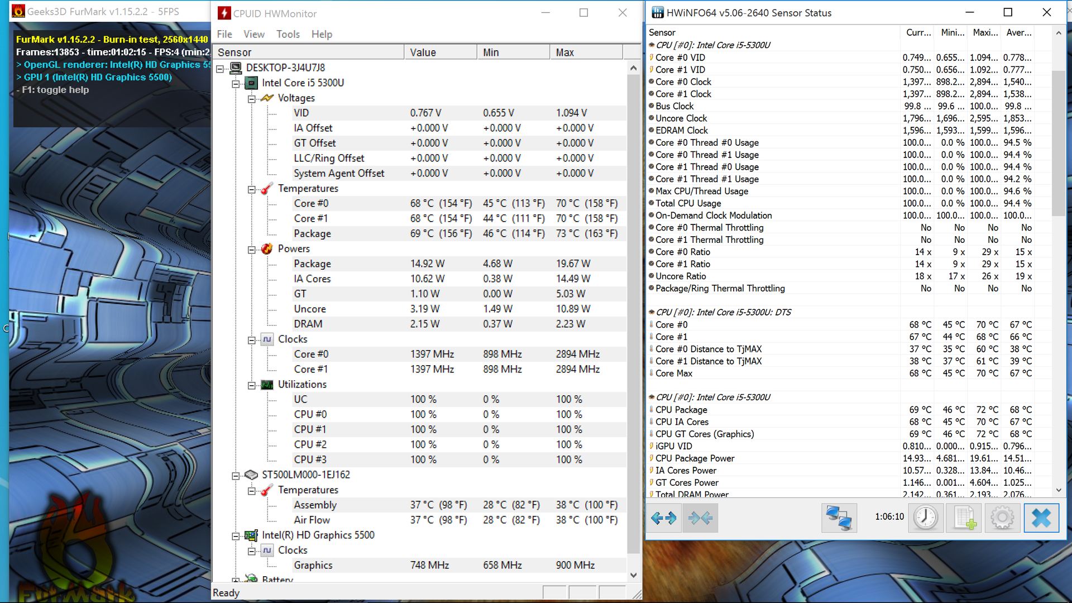This screenshot has width=1072, height=603.
Task: Click the Powers flame icon
Action: click(267, 248)
